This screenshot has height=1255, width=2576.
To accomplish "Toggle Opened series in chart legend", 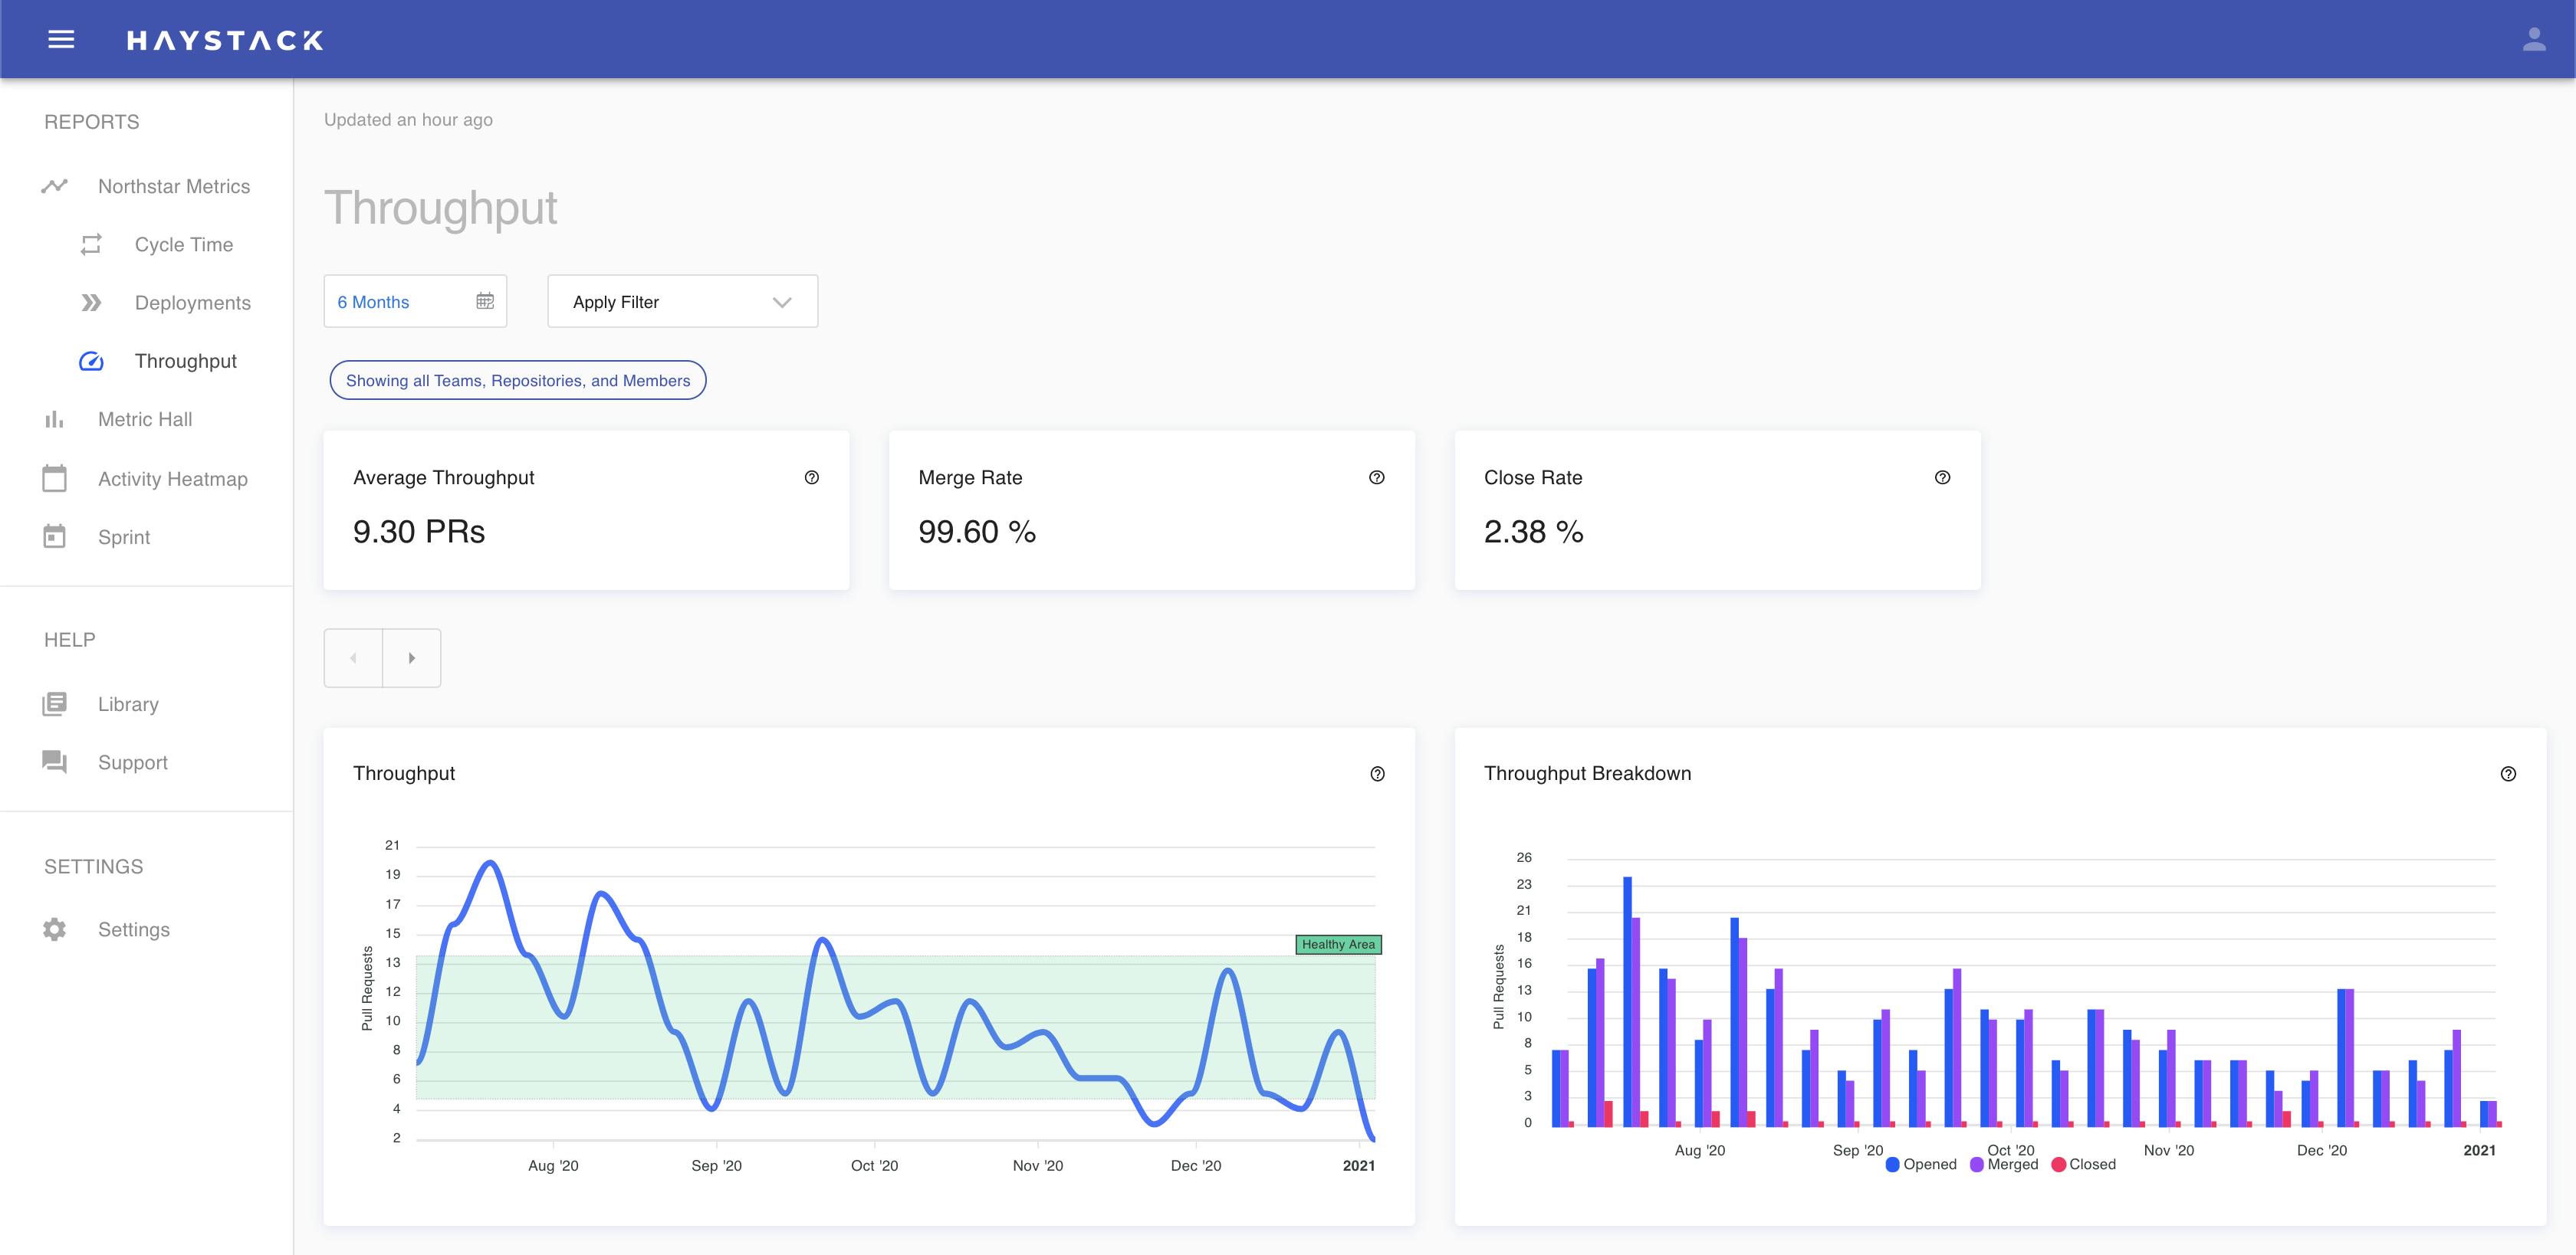I will point(1920,1164).
